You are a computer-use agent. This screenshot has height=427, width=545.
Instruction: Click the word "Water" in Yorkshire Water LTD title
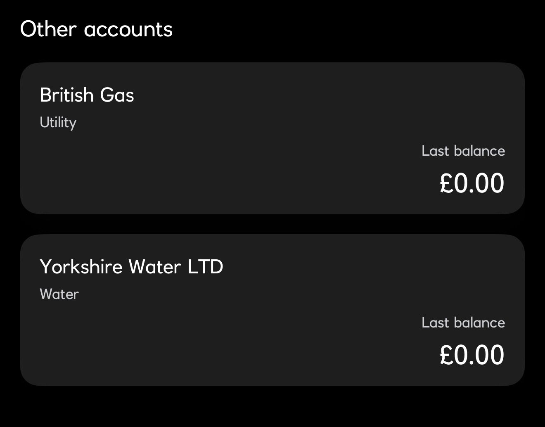pos(155,267)
